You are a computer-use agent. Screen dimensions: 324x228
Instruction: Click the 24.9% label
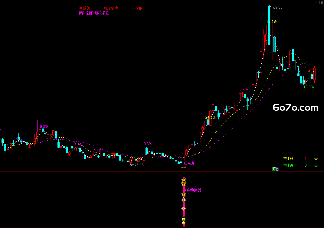click(210, 117)
